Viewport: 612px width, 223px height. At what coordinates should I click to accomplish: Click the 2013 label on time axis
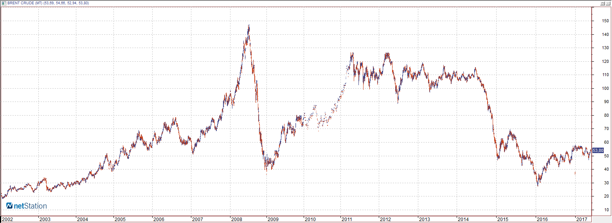tap(424, 219)
